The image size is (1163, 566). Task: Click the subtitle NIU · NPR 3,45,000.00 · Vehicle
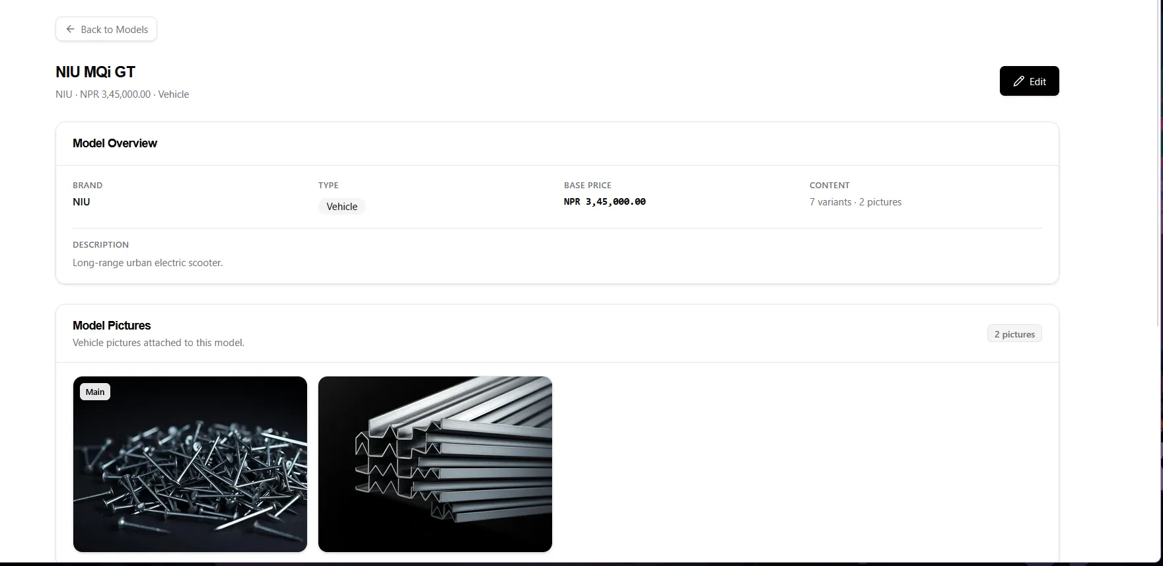122,94
